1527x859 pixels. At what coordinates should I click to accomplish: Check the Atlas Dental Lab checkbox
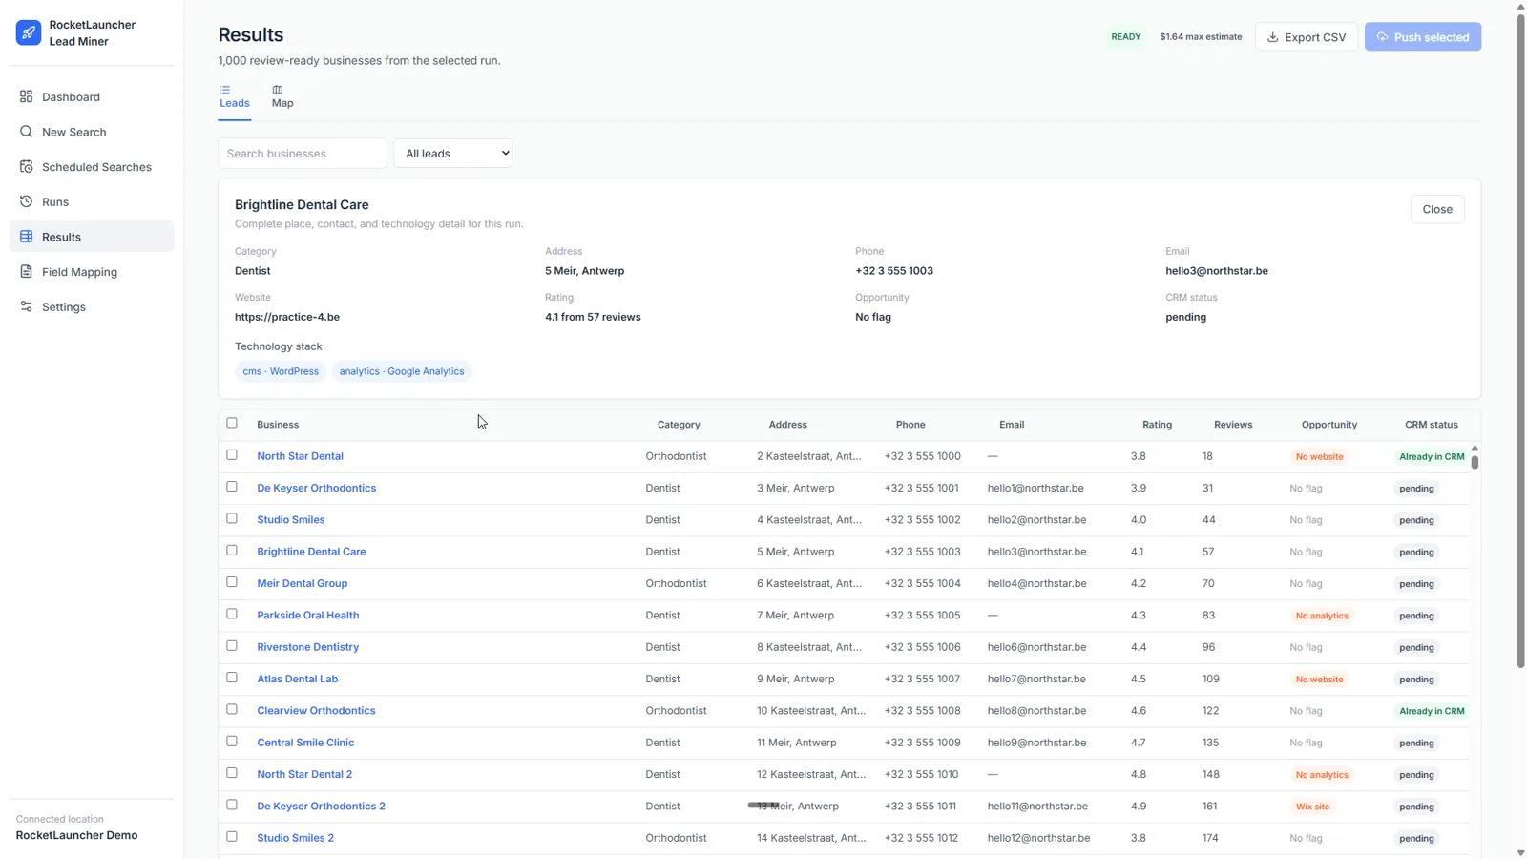232,678
